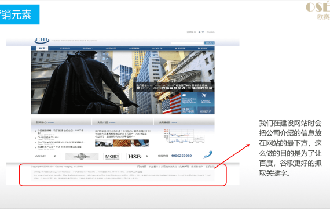330x209 pixels.
Task: Open the HSBC partner logo
Action: (x=134, y=156)
